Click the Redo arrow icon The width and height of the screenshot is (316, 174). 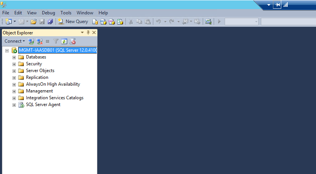(172, 22)
